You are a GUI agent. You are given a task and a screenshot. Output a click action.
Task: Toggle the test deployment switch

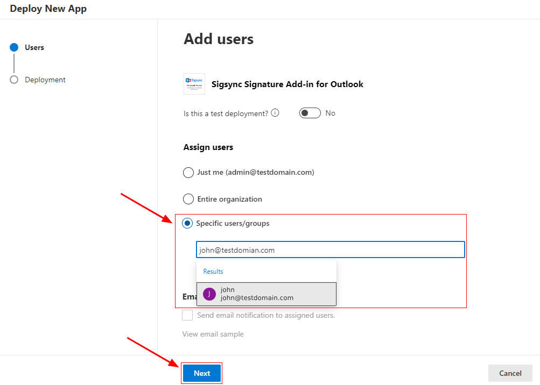pos(310,113)
